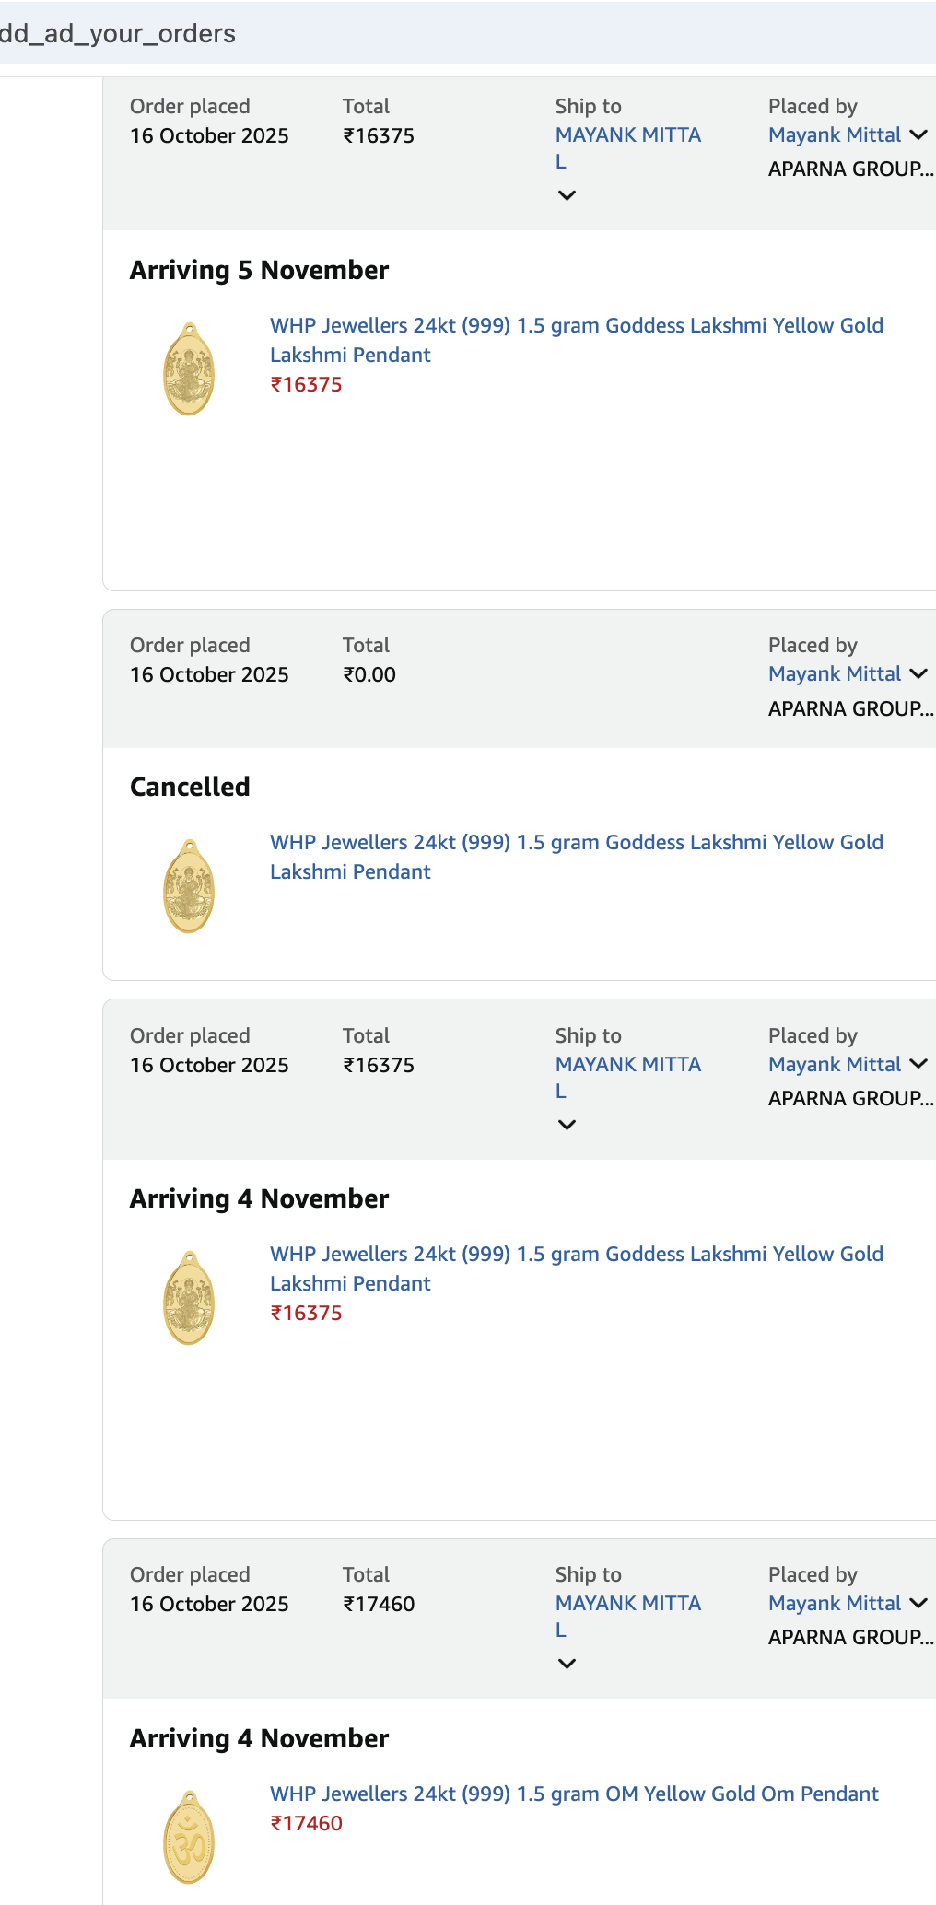This screenshot has width=936, height=1905.
Task: Click the ship-to name in the third order
Action: coord(627,1065)
